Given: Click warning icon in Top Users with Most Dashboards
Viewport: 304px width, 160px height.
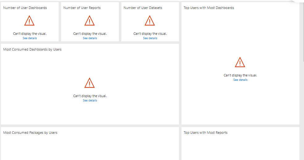Looking at the screenshot, I should point(240,62).
